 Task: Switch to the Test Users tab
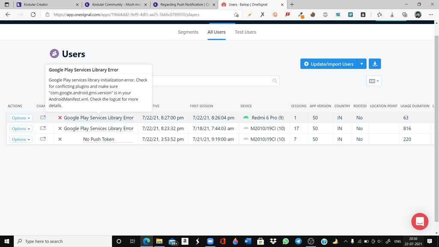pyautogui.click(x=245, y=32)
